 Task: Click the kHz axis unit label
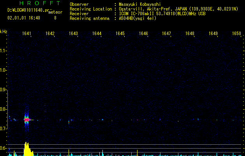point(4,32)
